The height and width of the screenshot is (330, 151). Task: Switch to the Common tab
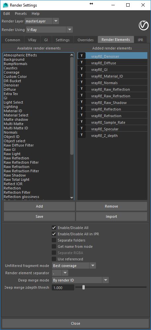coord(13,40)
